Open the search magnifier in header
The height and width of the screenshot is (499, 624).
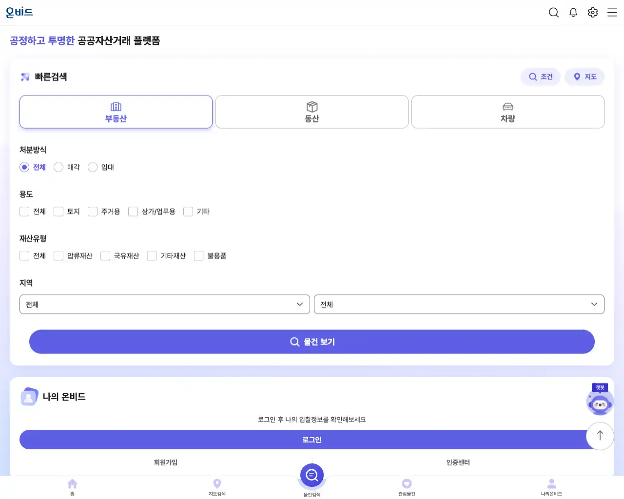tap(554, 13)
